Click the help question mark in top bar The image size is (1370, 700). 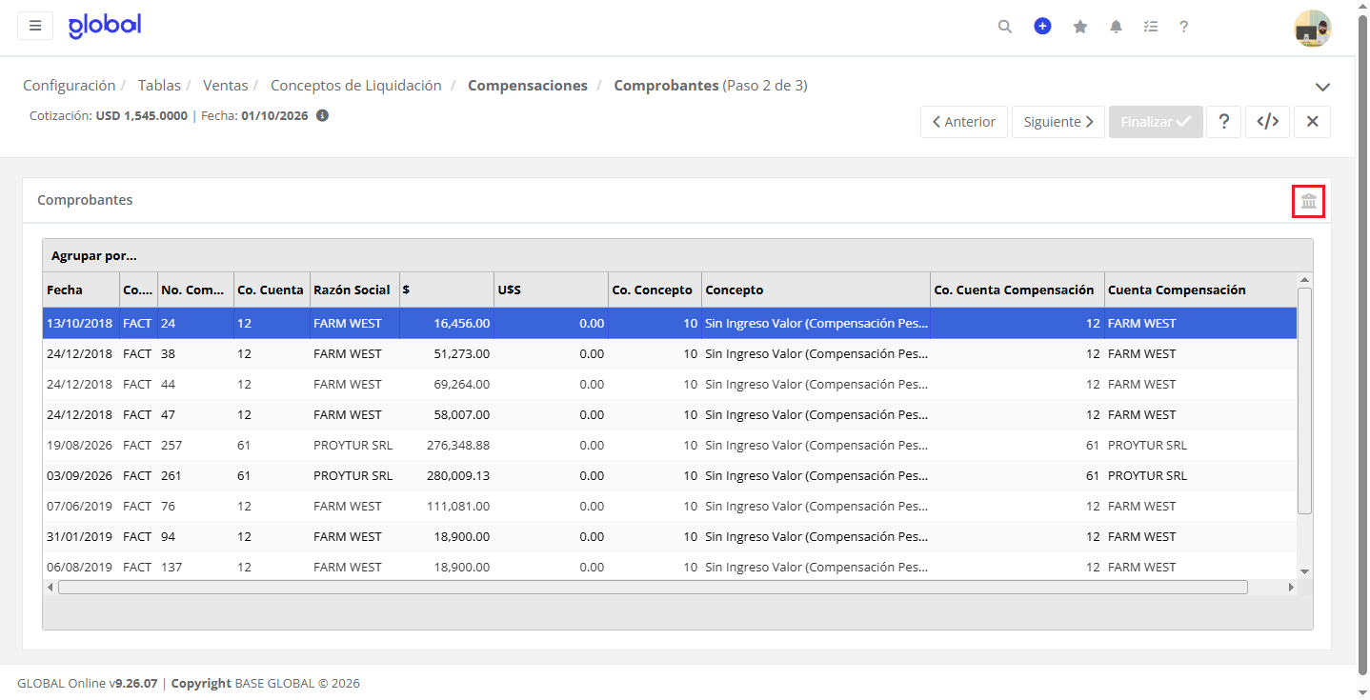[x=1183, y=27]
